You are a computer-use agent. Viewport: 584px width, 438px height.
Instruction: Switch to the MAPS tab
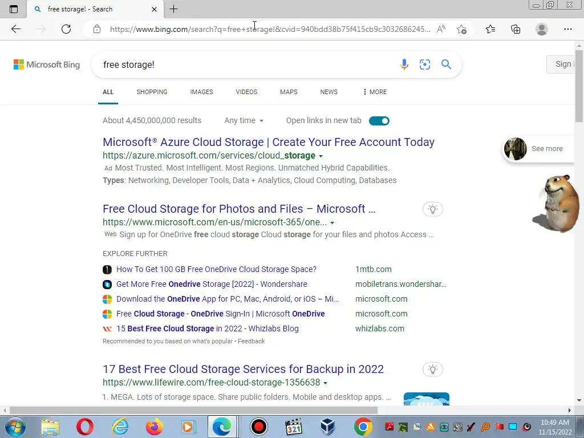(x=289, y=92)
